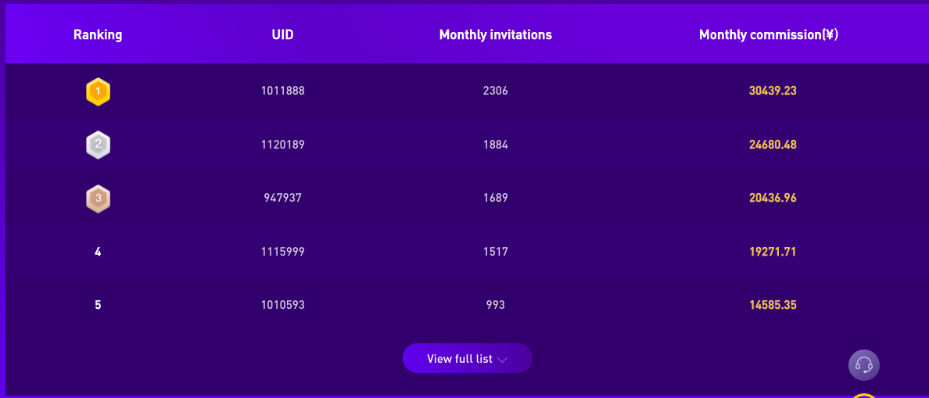Click commission amount 30439.23
Image resolution: width=929 pixels, height=398 pixels.
tap(773, 91)
